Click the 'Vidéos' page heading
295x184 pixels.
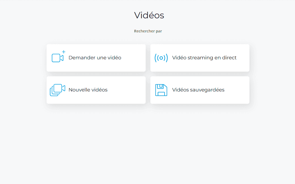[x=149, y=15]
